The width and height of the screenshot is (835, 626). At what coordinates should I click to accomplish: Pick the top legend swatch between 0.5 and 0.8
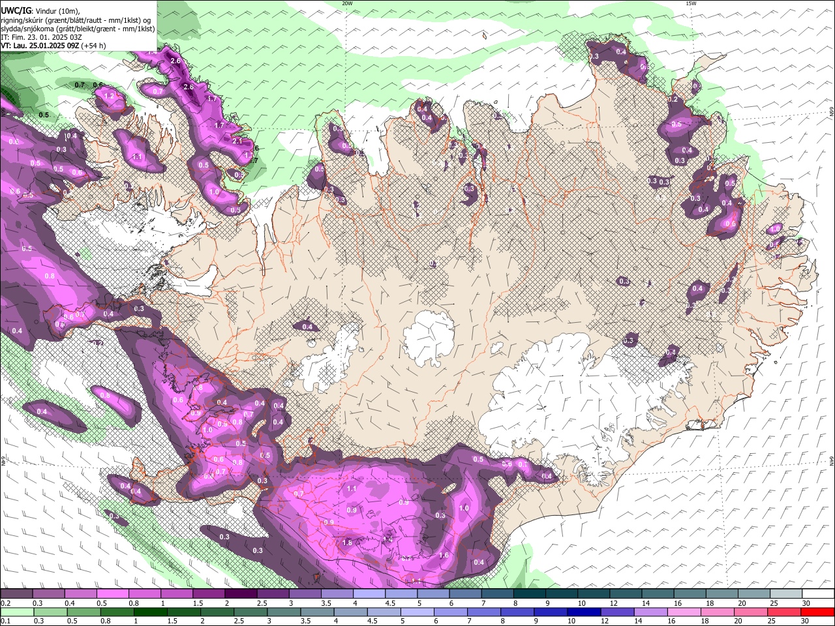pyautogui.click(x=112, y=594)
